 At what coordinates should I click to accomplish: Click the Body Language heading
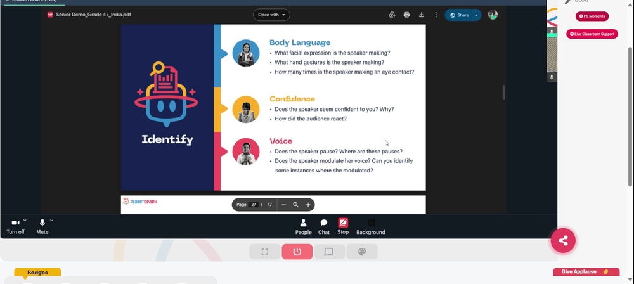pos(300,42)
